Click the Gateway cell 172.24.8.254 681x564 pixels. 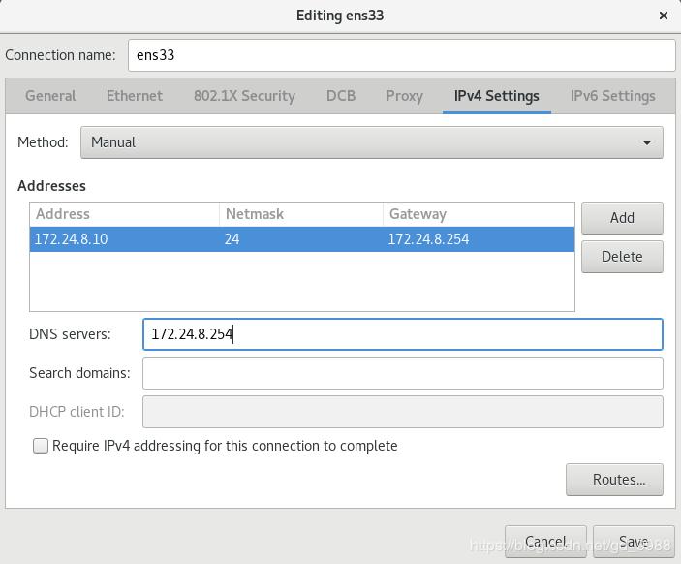click(429, 239)
